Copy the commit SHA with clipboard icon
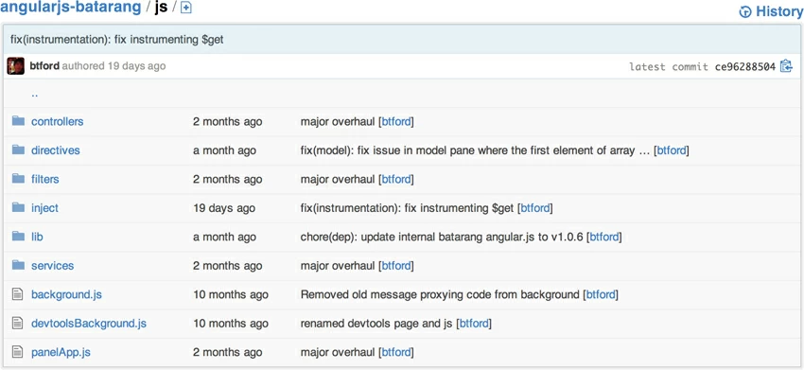Screen dimensions: 804x370 (x=786, y=66)
